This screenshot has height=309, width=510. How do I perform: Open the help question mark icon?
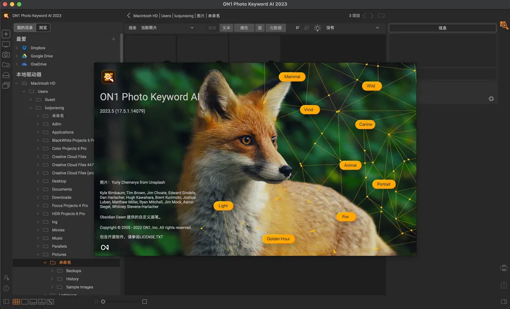pyautogui.click(x=6, y=289)
